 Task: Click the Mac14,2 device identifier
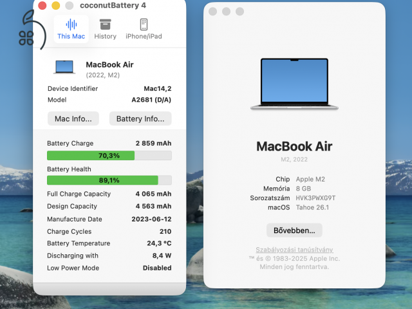(157, 89)
